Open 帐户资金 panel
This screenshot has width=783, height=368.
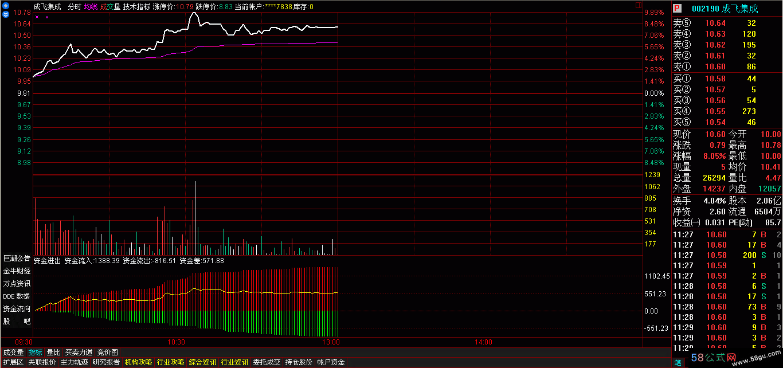coord(331,362)
